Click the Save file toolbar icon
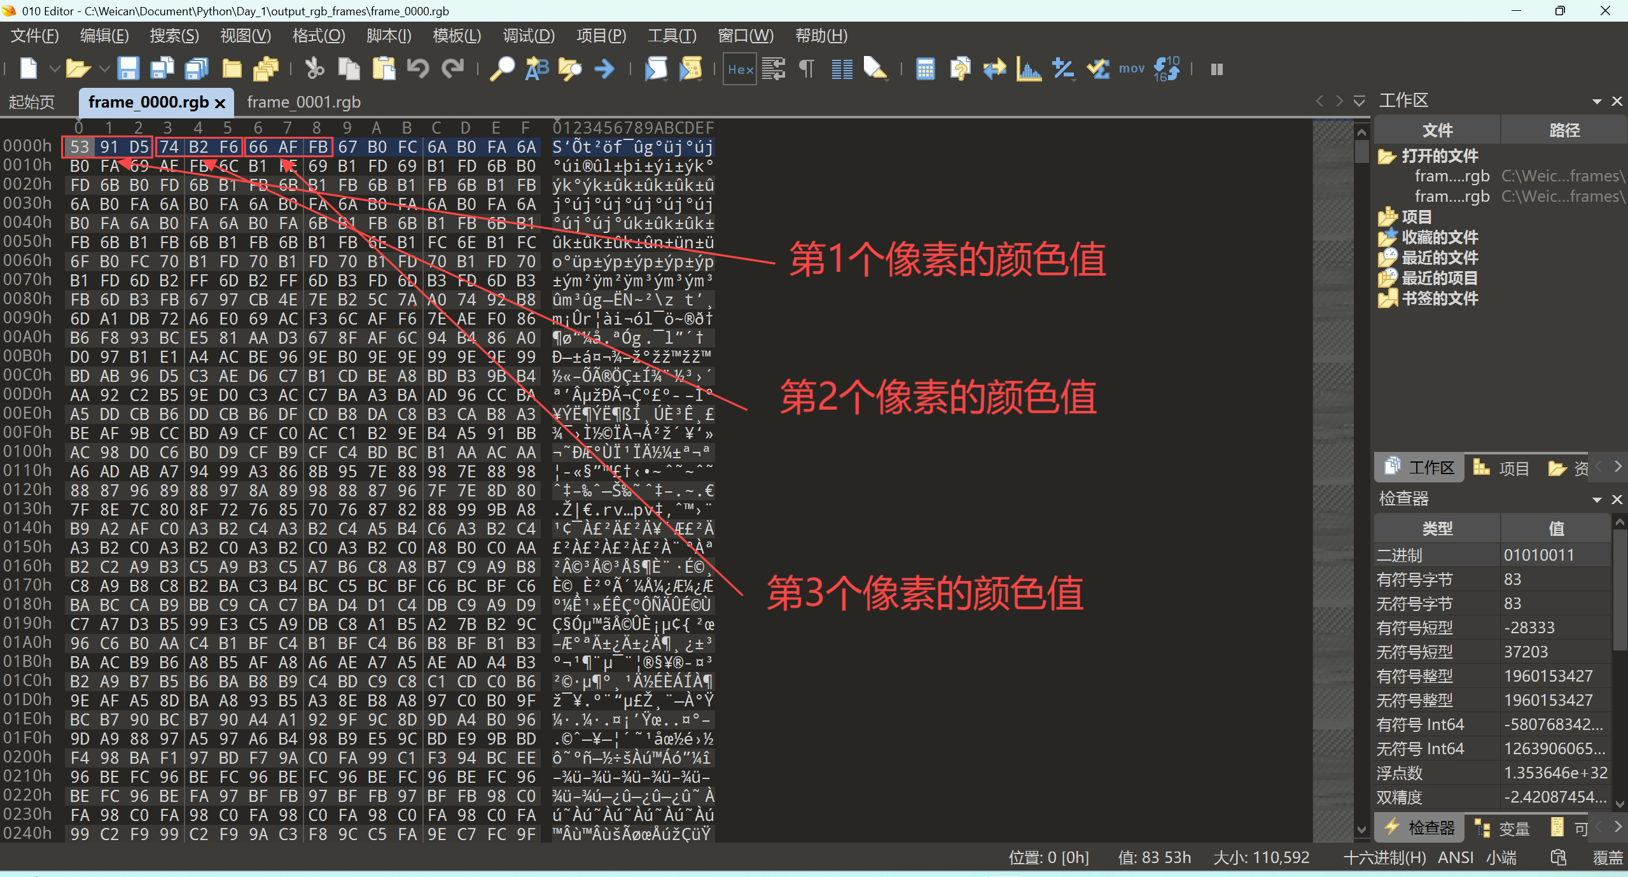Screen dimensions: 1628x877 pos(128,69)
